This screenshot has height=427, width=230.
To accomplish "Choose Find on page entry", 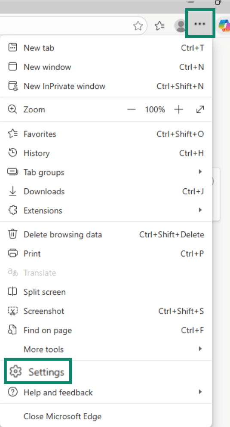I will click(106, 330).
